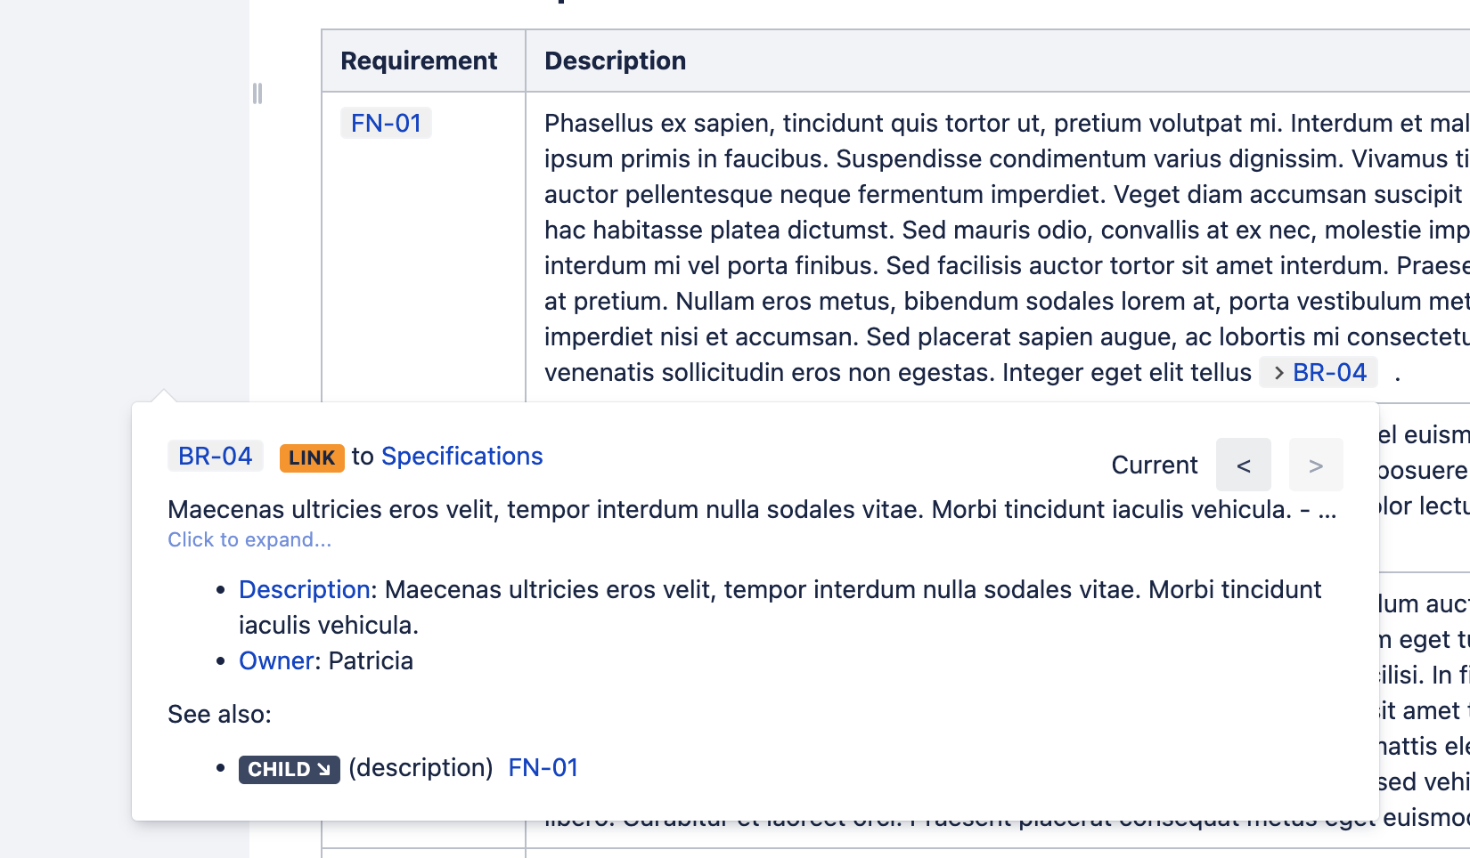The image size is (1470, 858).
Task: Expand the chevron beside inline BR-04
Action: point(1278,373)
